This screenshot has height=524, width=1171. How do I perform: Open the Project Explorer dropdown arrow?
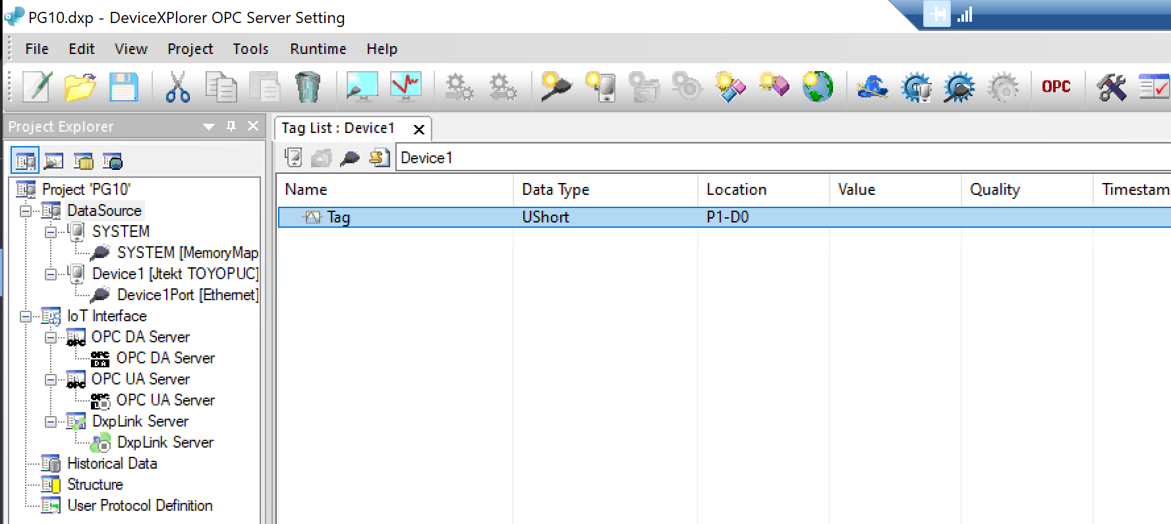click(x=209, y=126)
